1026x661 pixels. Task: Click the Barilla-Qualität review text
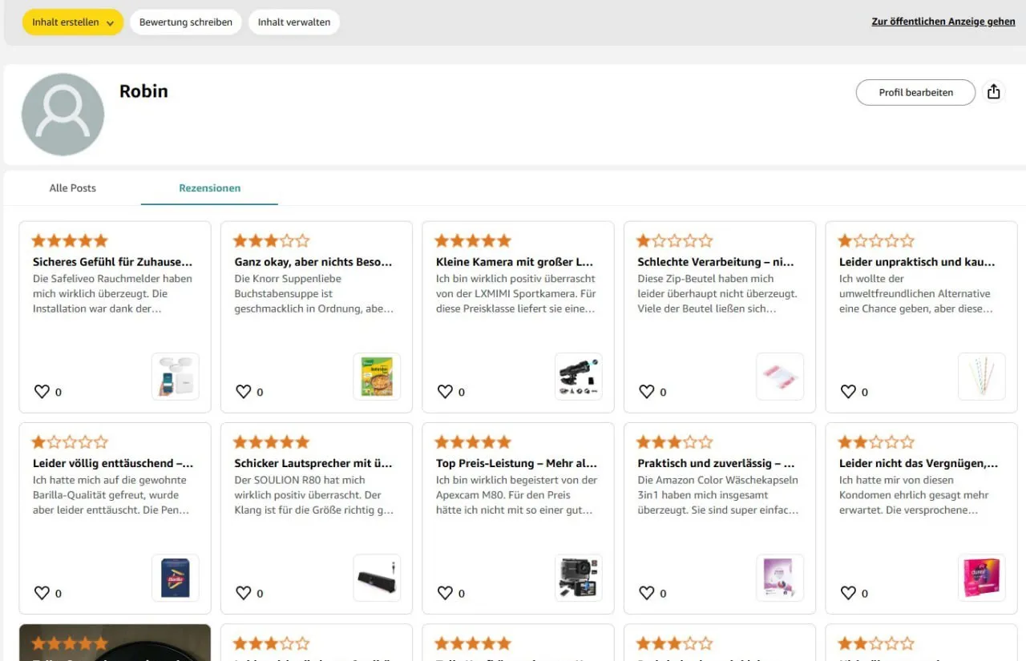(x=110, y=495)
